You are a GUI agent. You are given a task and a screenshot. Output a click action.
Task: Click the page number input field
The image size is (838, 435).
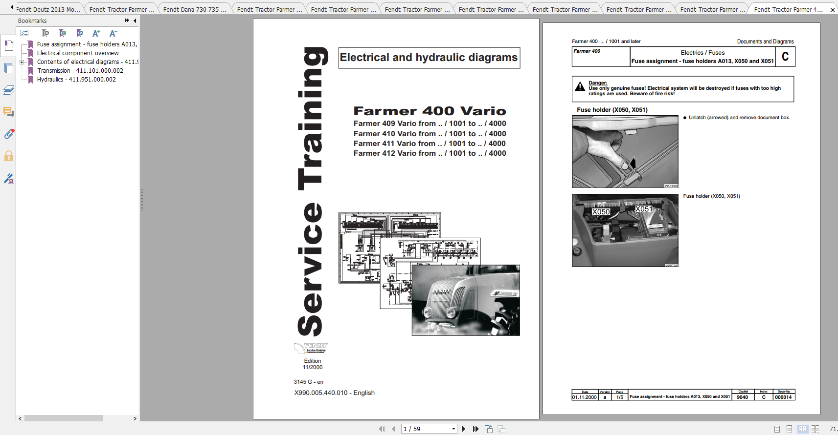(426, 429)
